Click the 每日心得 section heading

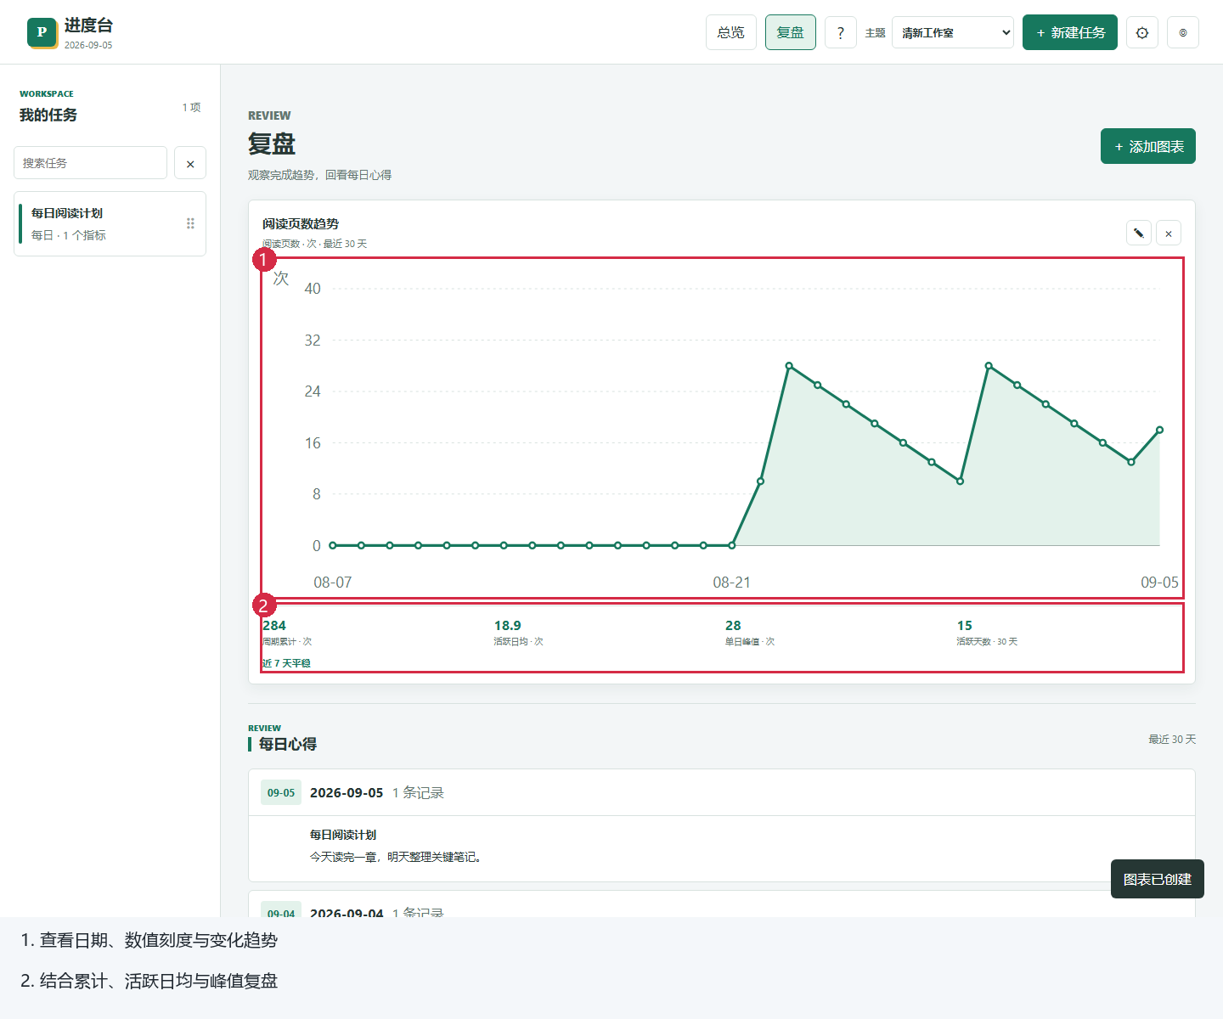click(288, 744)
